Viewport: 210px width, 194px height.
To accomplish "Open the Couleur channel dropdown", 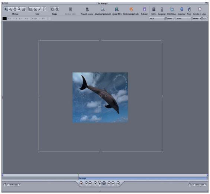I will 183,19.
